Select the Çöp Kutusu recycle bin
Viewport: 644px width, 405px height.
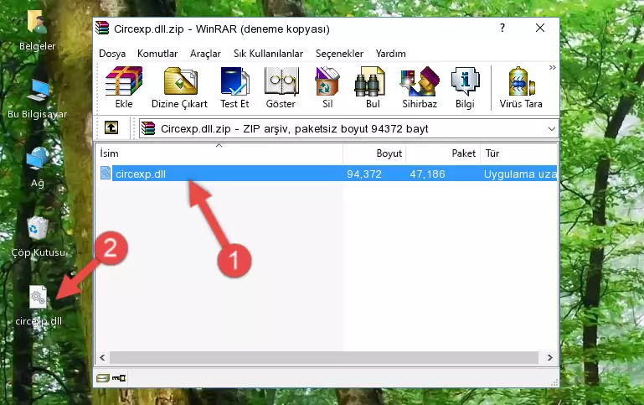(x=38, y=236)
